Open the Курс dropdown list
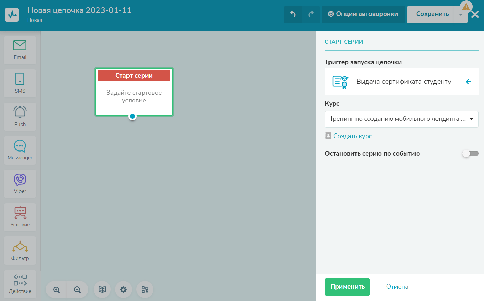 [401, 119]
